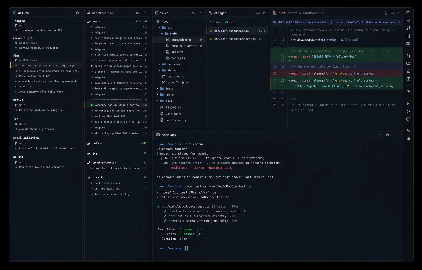Expand the tests folder
The width and height of the screenshot is (422, 270).
click(x=157, y=89)
